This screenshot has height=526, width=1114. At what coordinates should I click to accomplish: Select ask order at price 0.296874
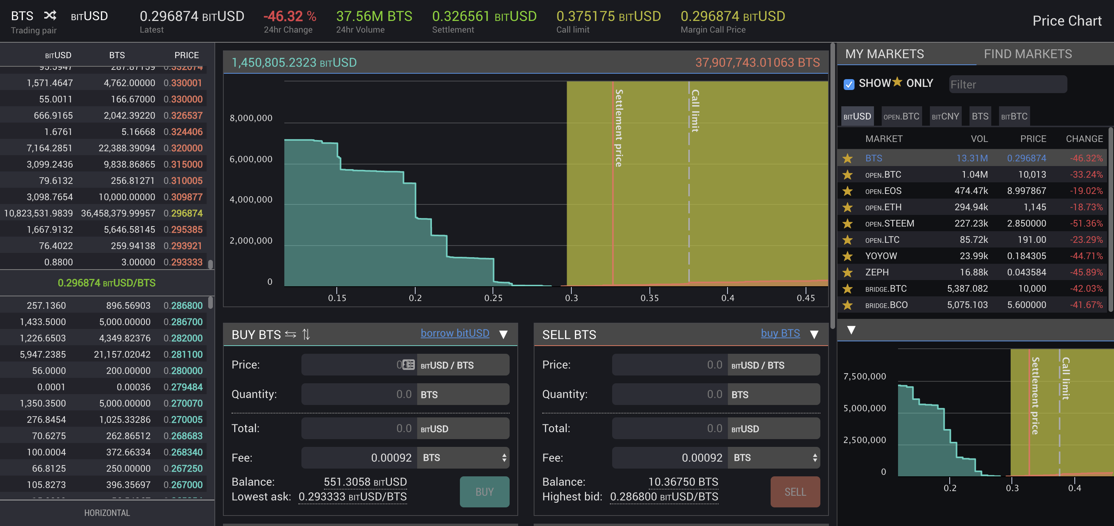click(x=103, y=213)
